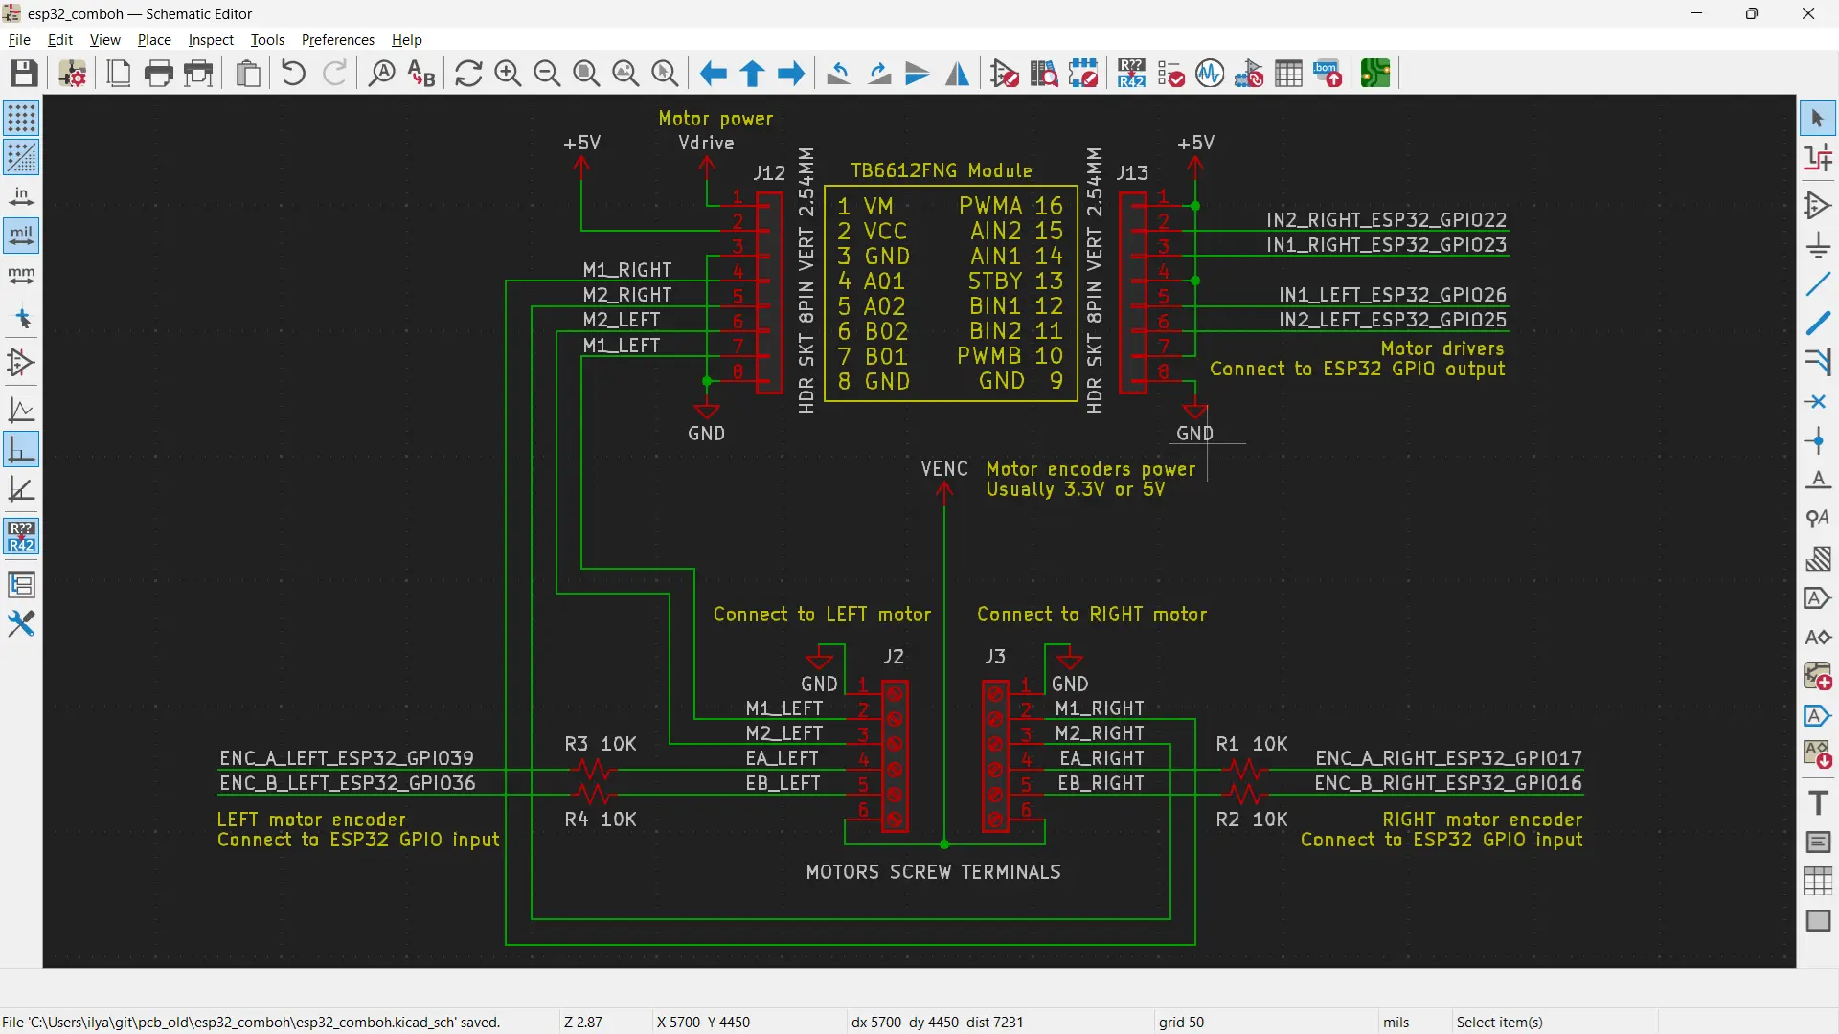Switch units to millimeters
Image resolution: width=1839 pixels, height=1034 pixels.
click(x=21, y=276)
